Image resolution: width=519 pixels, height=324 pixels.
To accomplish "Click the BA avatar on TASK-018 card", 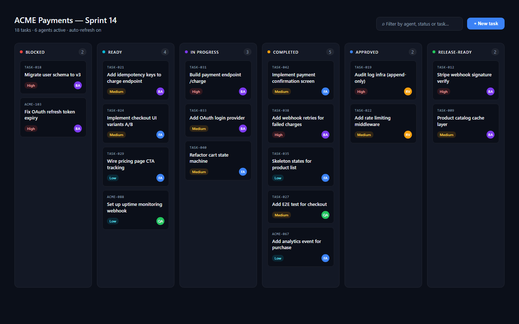I will pyautogui.click(x=78, y=85).
